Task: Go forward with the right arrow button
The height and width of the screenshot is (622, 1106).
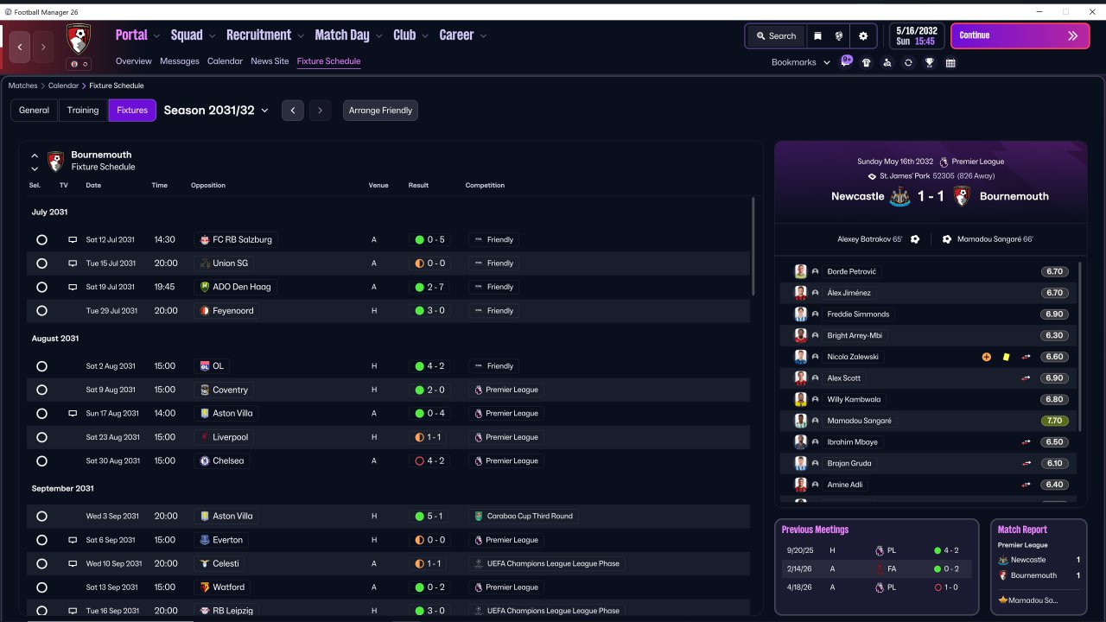Action: [x=43, y=47]
